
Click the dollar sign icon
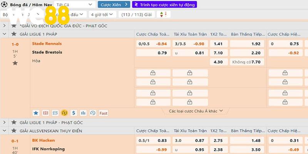coord(74,113)
